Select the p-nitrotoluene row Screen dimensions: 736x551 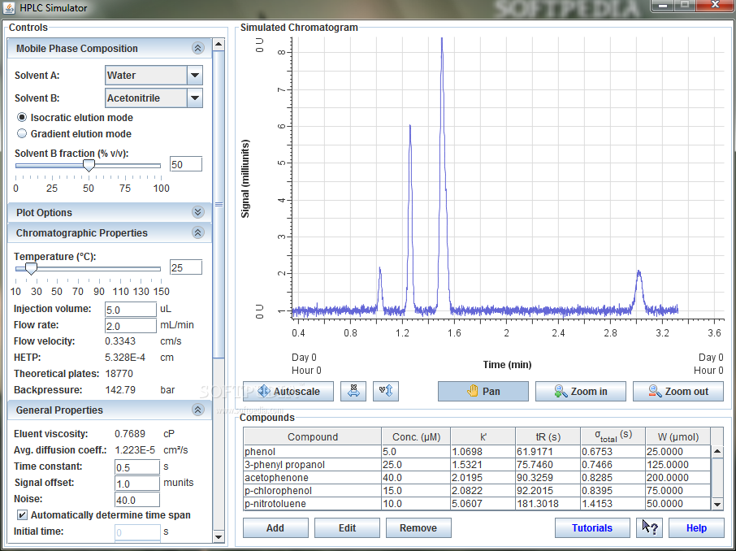(x=477, y=504)
